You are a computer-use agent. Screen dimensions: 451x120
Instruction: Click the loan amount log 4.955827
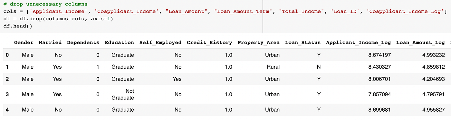(x=433, y=110)
